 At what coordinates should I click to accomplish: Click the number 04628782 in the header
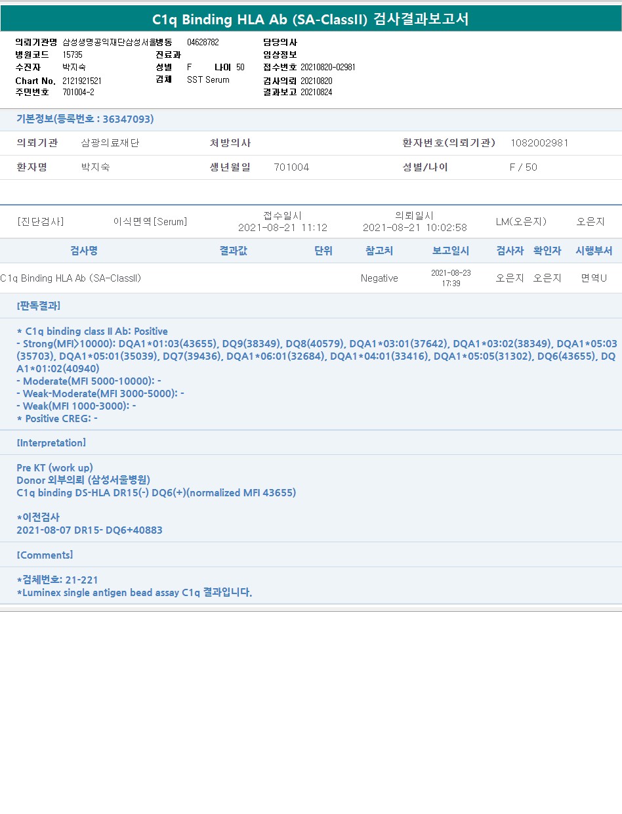coord(203,42)
